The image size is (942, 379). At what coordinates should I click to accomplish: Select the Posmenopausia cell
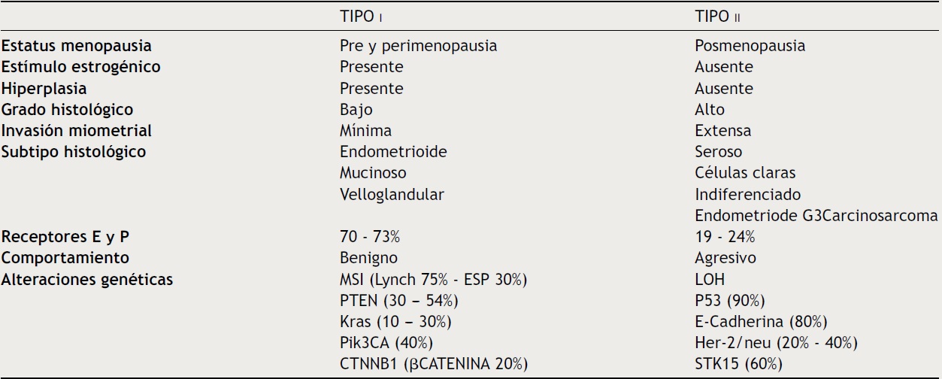750,45
